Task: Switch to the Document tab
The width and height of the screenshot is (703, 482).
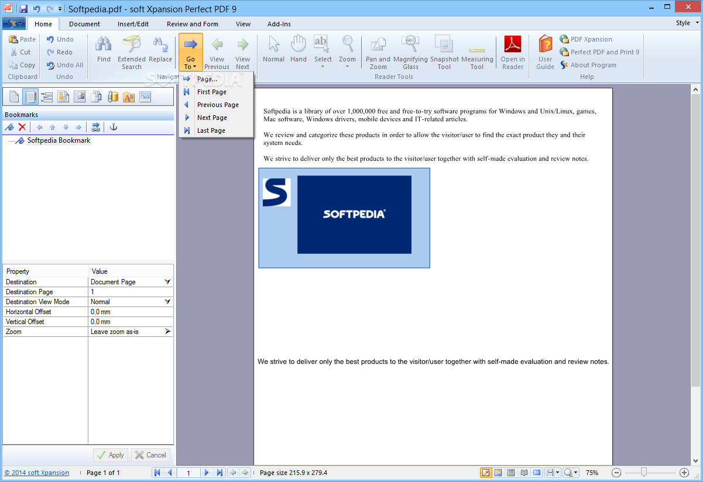Action: (x=84, y=24)
